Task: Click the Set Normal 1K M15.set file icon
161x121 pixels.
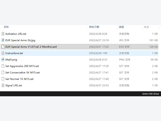Action: (3, 79)
